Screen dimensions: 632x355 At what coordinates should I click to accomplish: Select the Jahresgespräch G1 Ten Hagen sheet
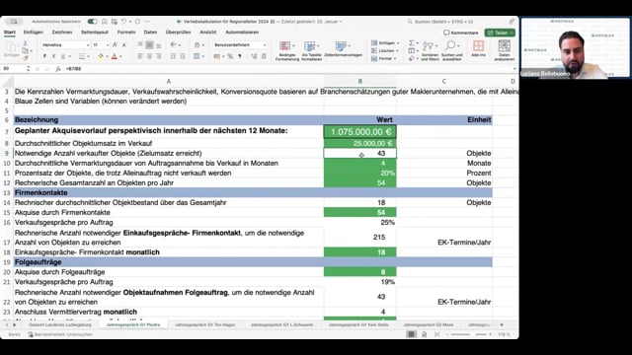point(205,324)
